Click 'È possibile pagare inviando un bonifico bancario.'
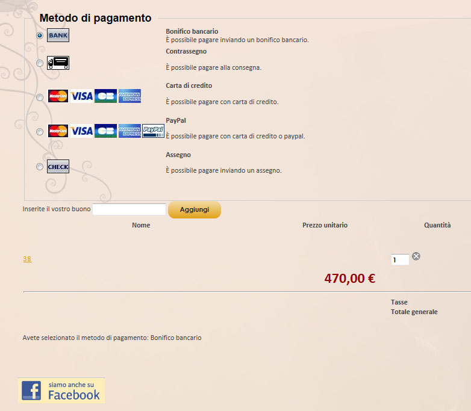Image resolution: width=471 pixels, height=411 pixels. (237, 40)
